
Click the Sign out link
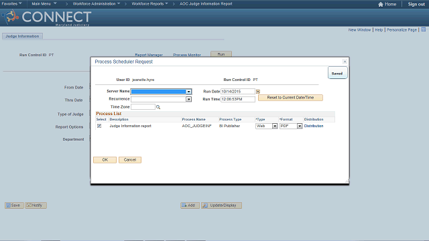(x=416, y=4)
